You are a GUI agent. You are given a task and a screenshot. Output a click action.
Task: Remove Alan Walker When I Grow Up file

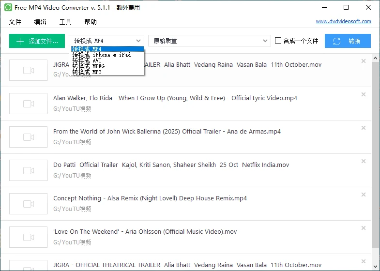364,94
